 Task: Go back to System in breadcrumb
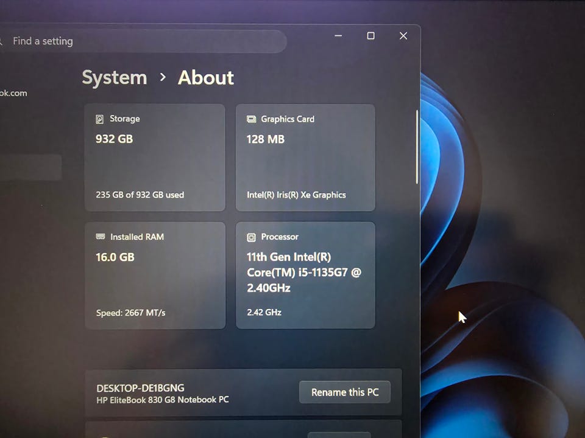tap(115, 78)
